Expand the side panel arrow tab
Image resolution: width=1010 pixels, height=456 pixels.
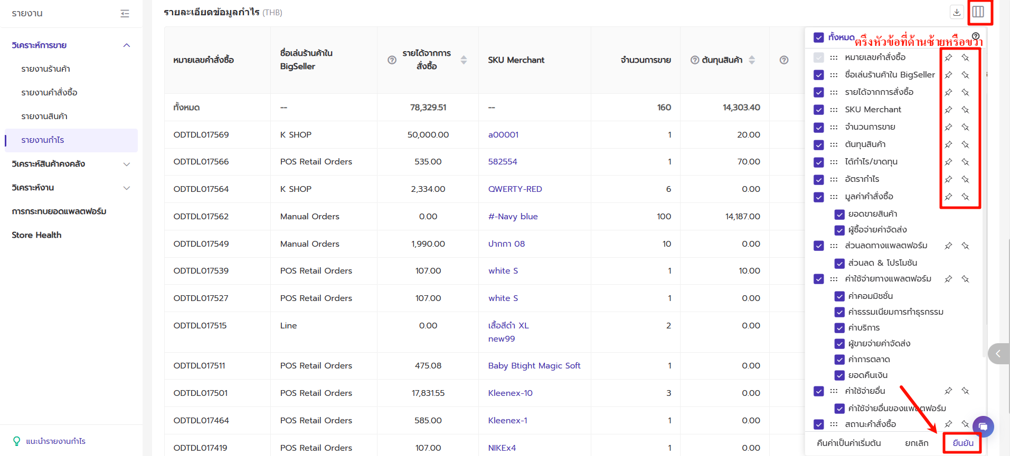click(x=998, y=354)
